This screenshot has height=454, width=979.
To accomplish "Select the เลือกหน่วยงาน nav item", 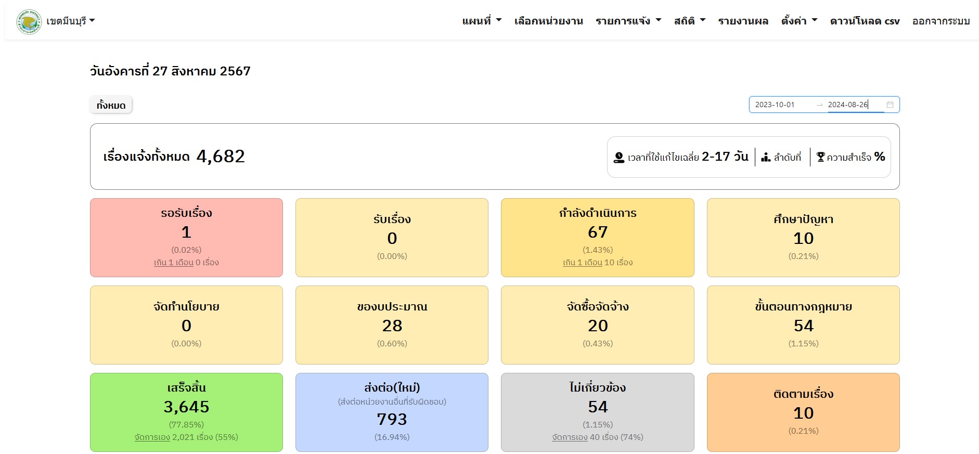I will tap(548, 21).
